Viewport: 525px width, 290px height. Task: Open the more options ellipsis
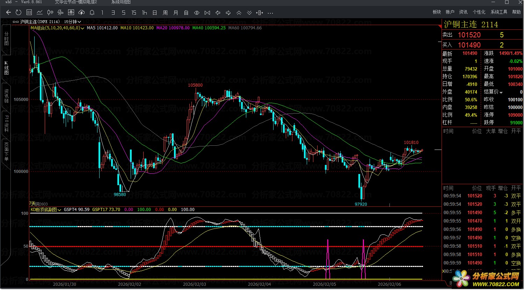[270, 13]
